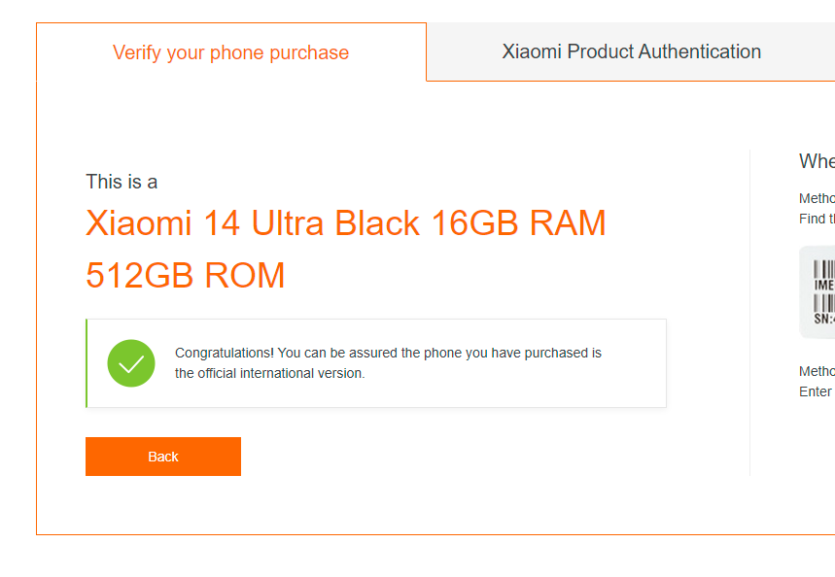835x577 pixels.
Task: Switch to Xiaomi Product Authentication tab
Action: point(631,52)
